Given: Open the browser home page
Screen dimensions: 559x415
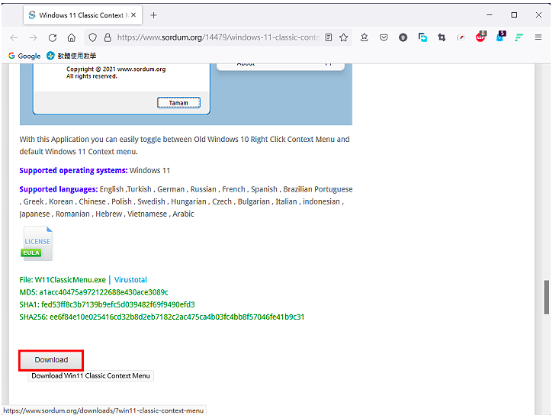Looking at the screenshot, I should [x=72, y=37].
